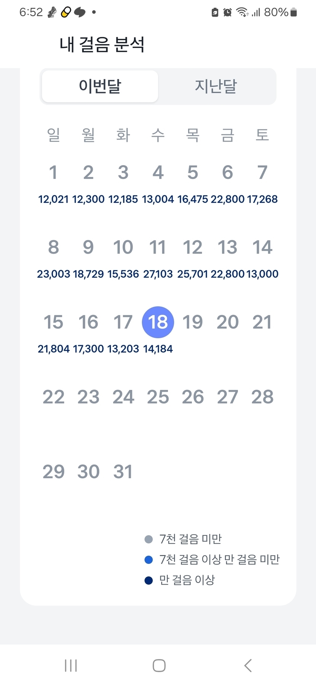
Task: Select date 25 on the calendar
Action: [158, 397]
